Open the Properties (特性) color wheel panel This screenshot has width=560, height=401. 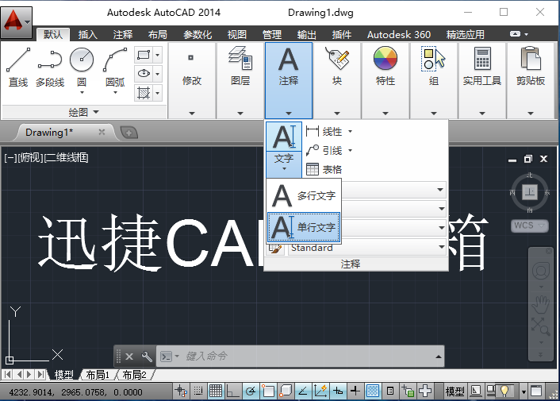[385, 81]
